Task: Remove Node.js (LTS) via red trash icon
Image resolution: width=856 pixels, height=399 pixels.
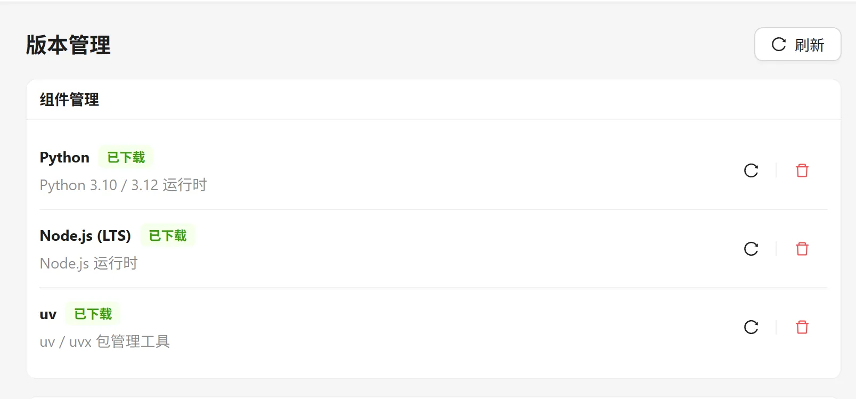Action: 802,249
